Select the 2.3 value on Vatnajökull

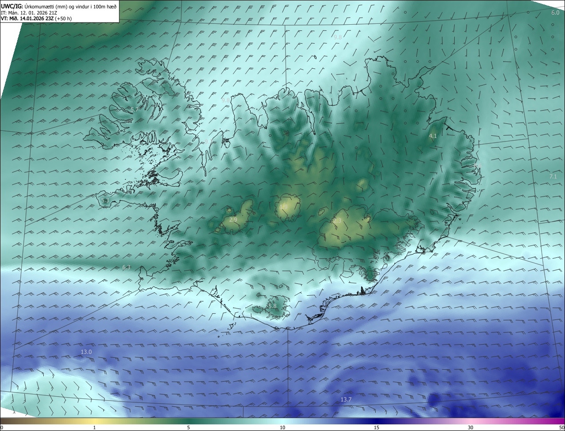coord(337,220)
